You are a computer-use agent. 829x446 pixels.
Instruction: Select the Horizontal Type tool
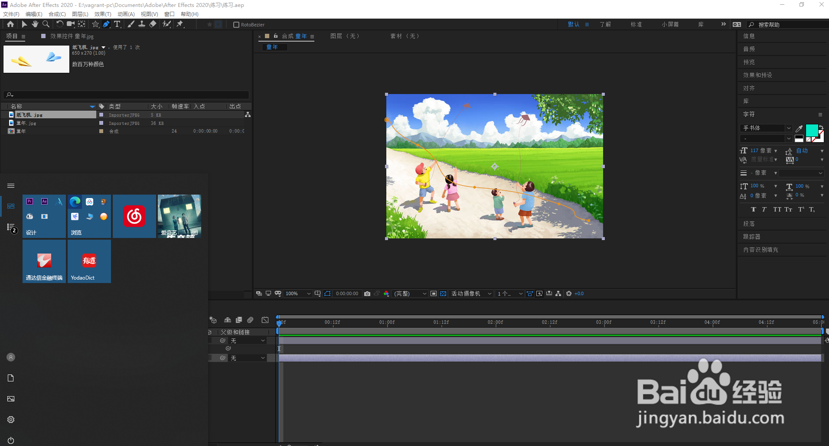click(x=117, y=24)
